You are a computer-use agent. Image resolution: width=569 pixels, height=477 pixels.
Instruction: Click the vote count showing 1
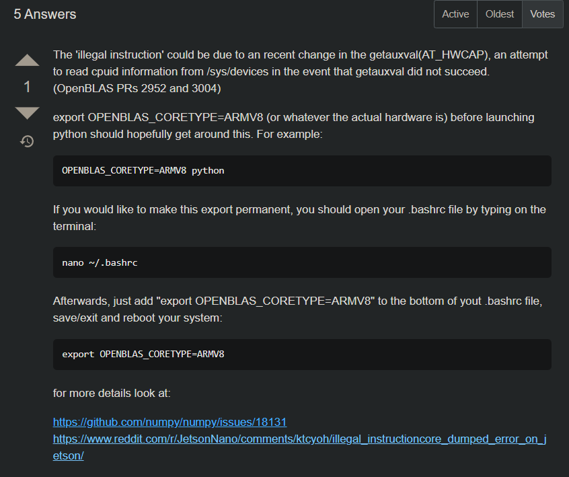(26, 86)
